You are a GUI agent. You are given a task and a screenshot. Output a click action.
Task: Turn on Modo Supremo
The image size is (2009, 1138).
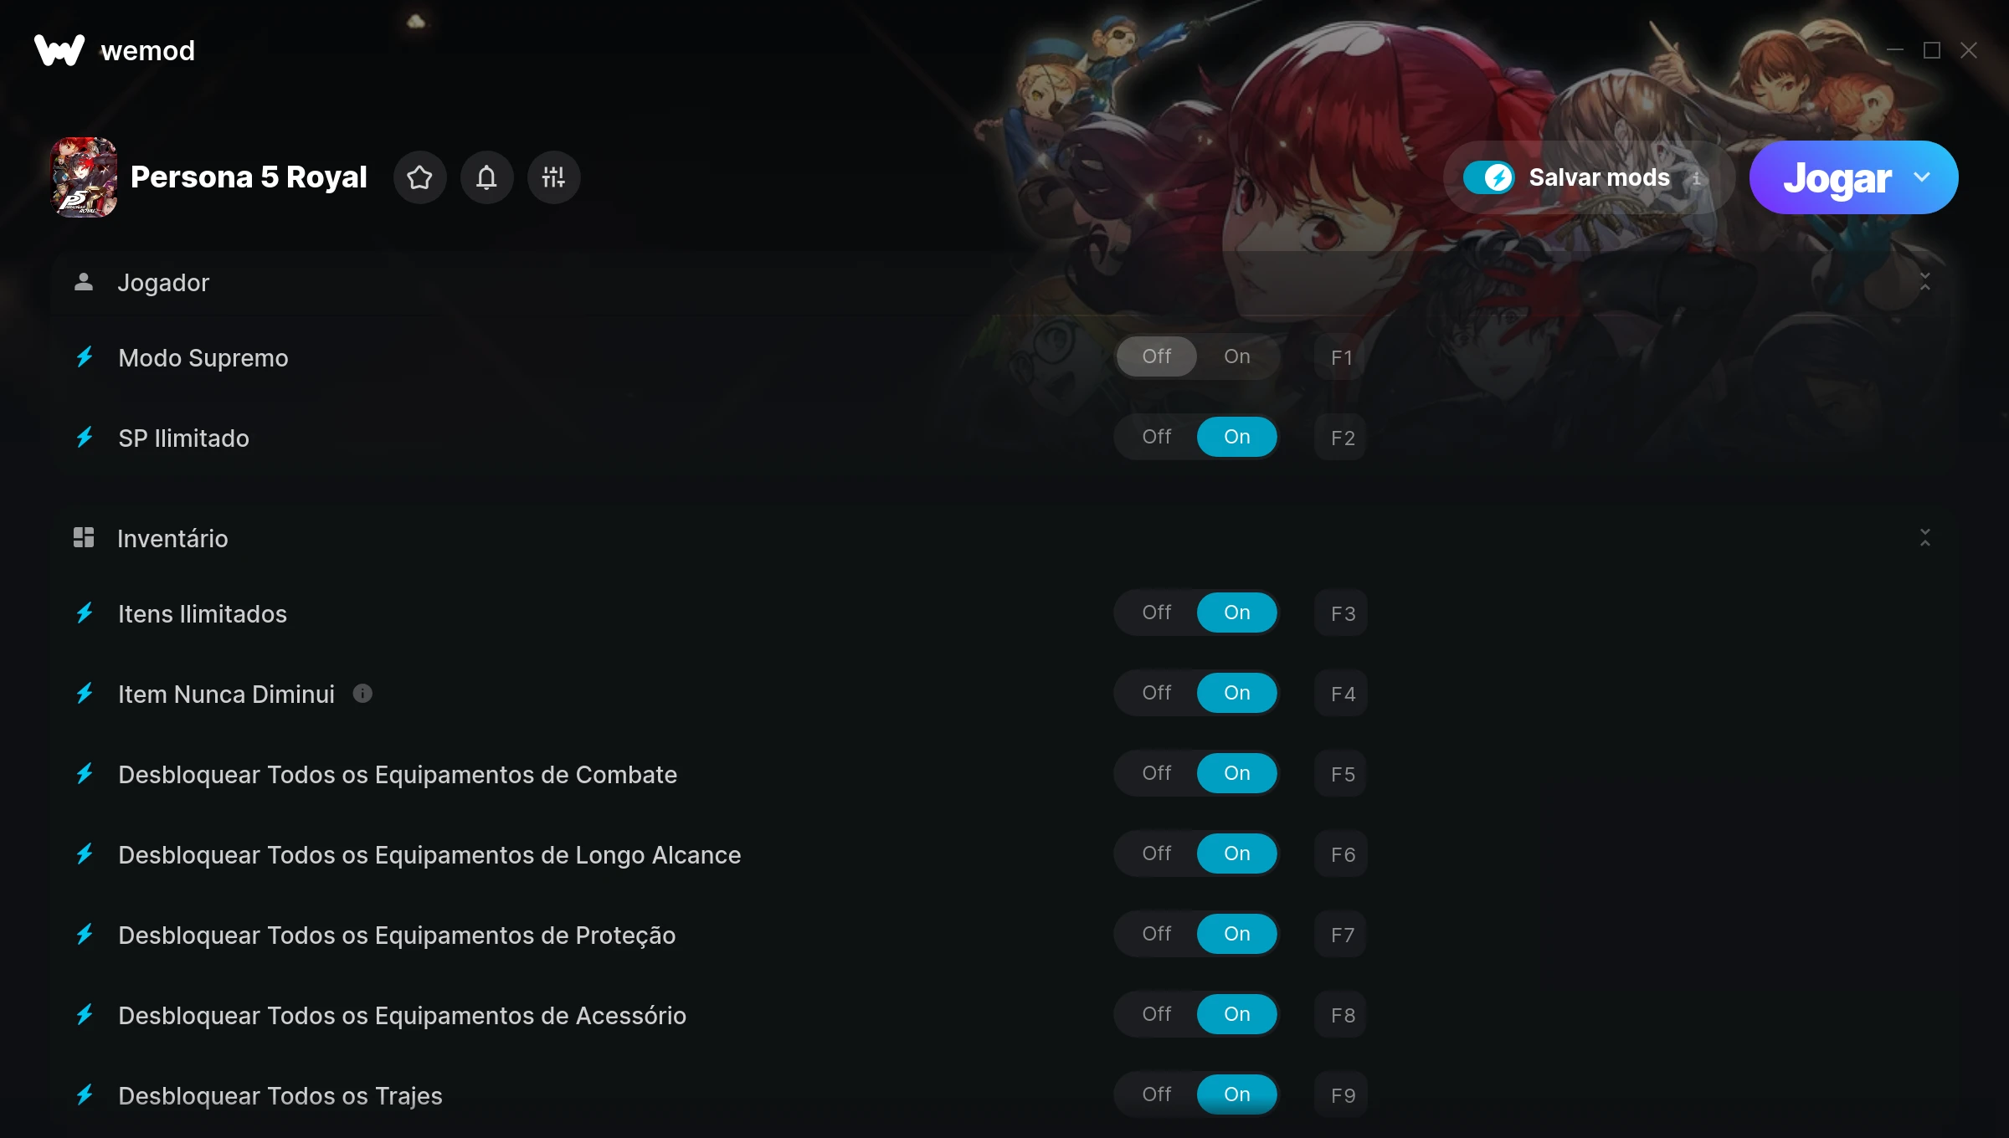coord(1237,356)
